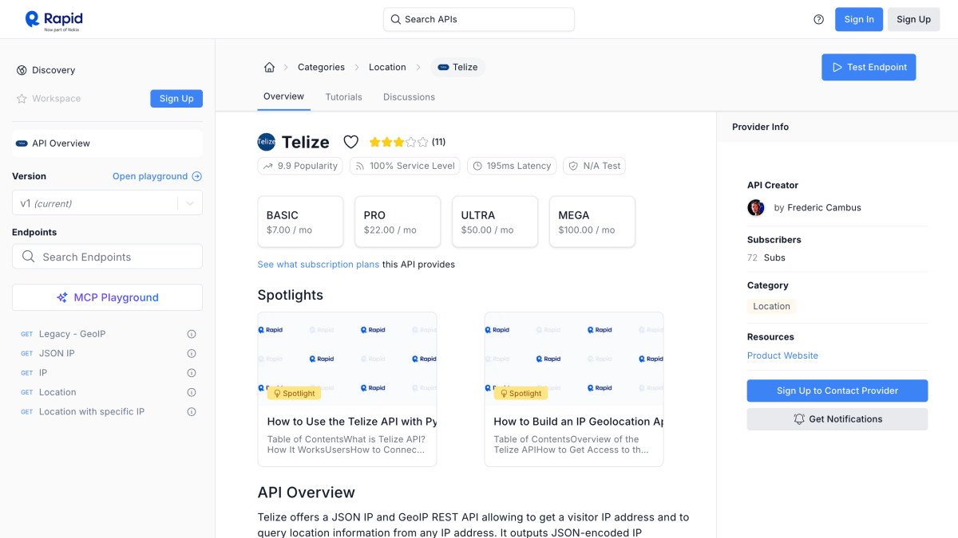
Task: Click the Search Endpoints field
Action: pyautogui.click(x=107, y=257)
